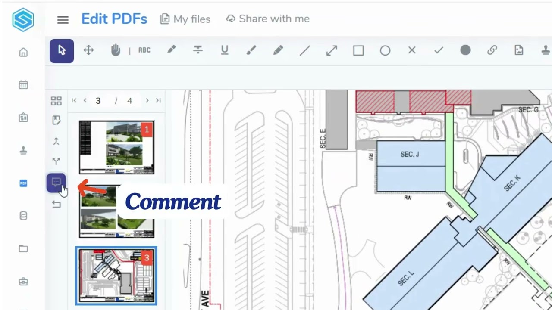Select the check mark tool
Image resolution: width=552 pixels, height=310 pixels.
point(439,50)
